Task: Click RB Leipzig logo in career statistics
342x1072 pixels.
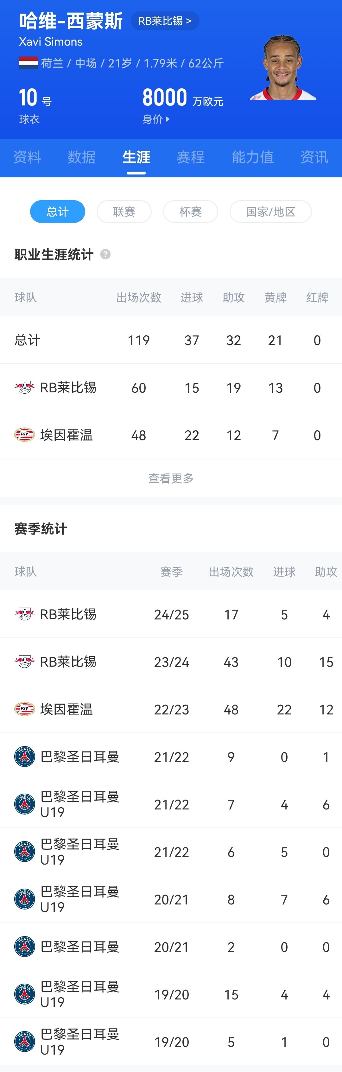Action: (x=25, y=387)
